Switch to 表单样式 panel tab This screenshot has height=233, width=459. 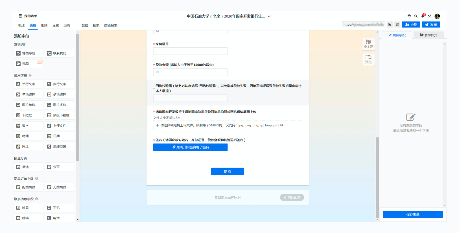click(x=429, y=35)
